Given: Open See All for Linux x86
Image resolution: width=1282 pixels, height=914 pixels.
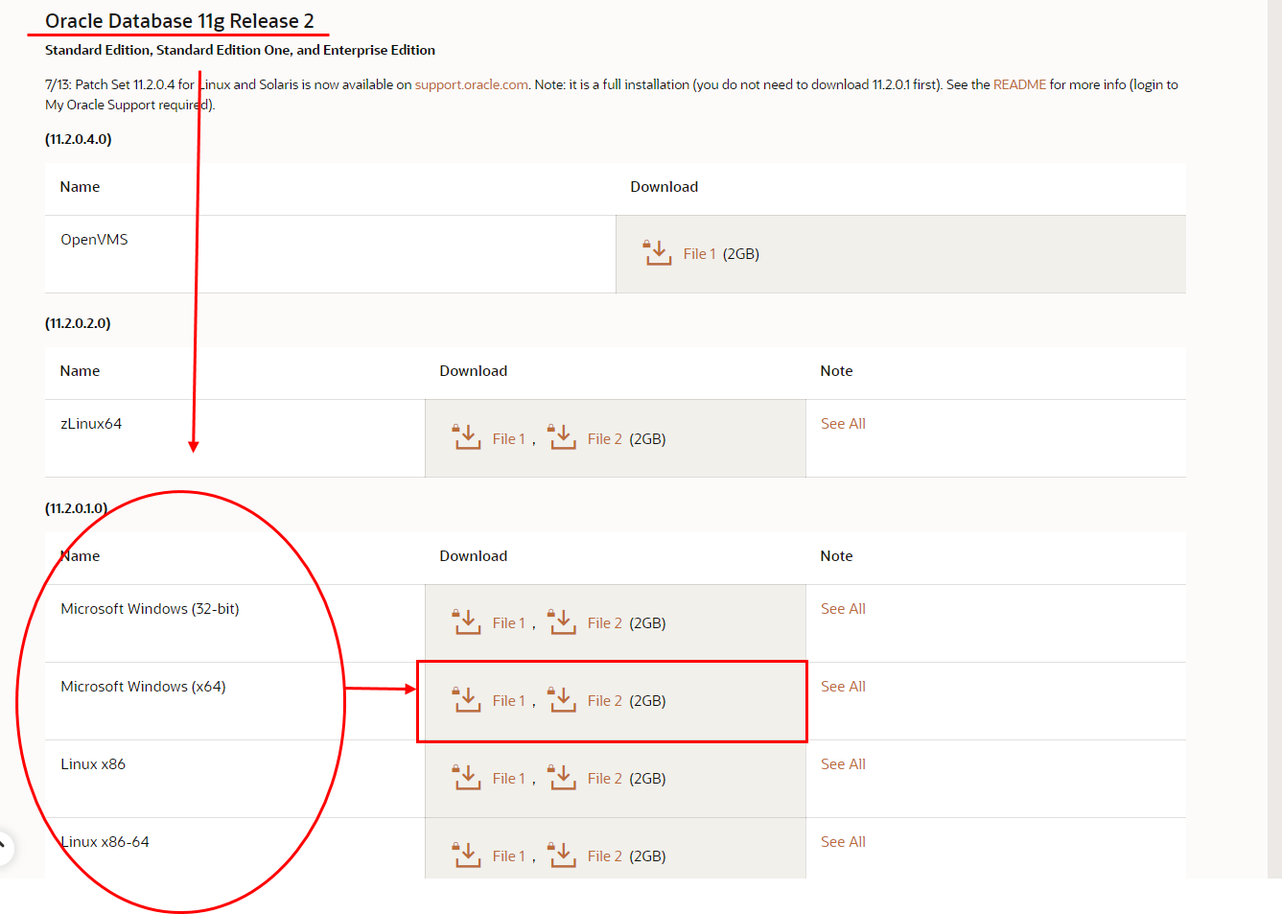Looking at the screenshot, I should 843,764.
